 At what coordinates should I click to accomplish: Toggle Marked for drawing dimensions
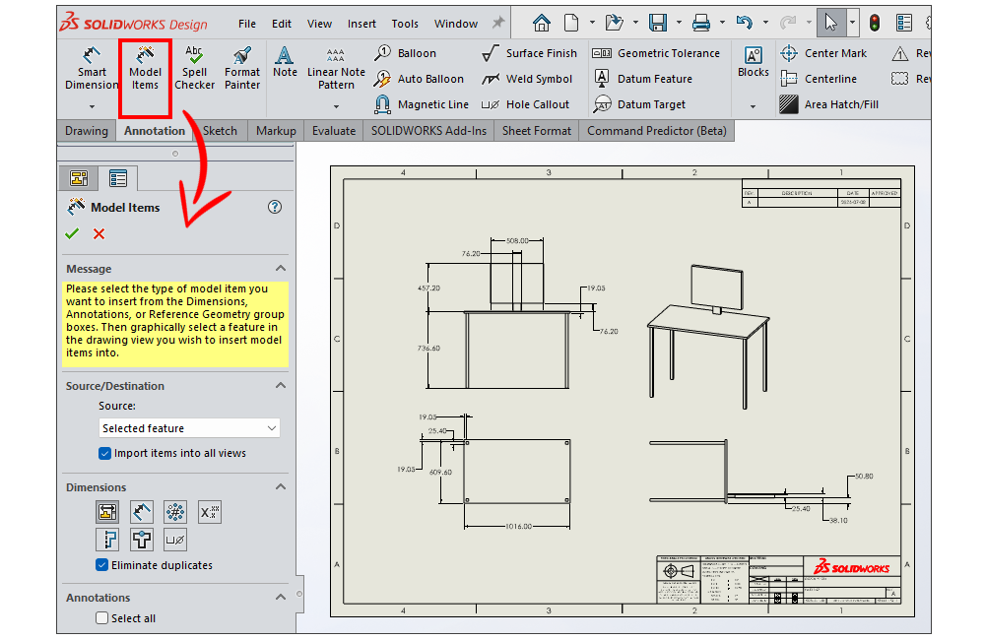pos(107,512)
